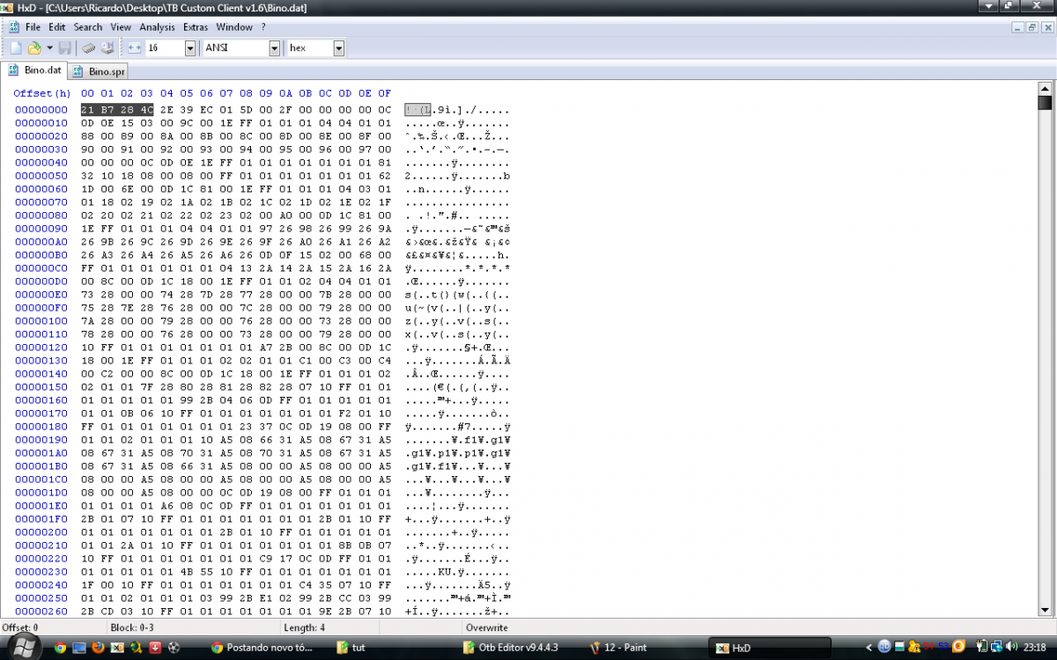Click the Open disk computer icon
The image size is (1057, 660).
[107, 48]
